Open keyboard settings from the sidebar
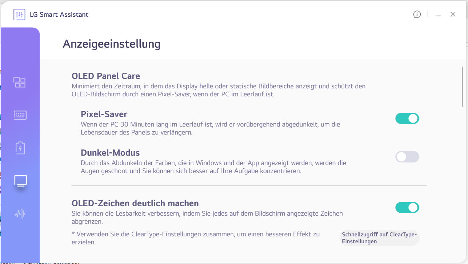This screenshot has height=264, width=468. click(20, 115)
